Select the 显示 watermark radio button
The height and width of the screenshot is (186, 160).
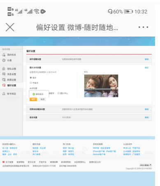tap(31, 77)
